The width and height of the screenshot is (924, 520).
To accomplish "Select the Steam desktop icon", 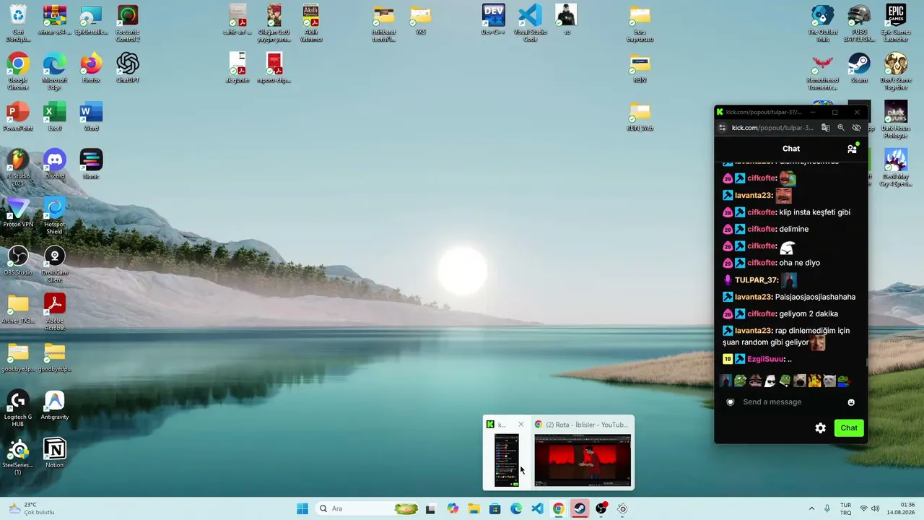I will pyautogui.click(x=859, y=68).
